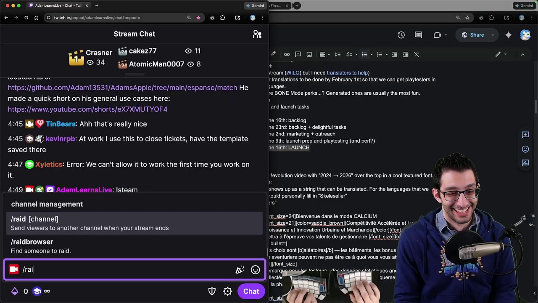Open the community users list icon
Screen dimensions: 538x303
tap(257, 35)
